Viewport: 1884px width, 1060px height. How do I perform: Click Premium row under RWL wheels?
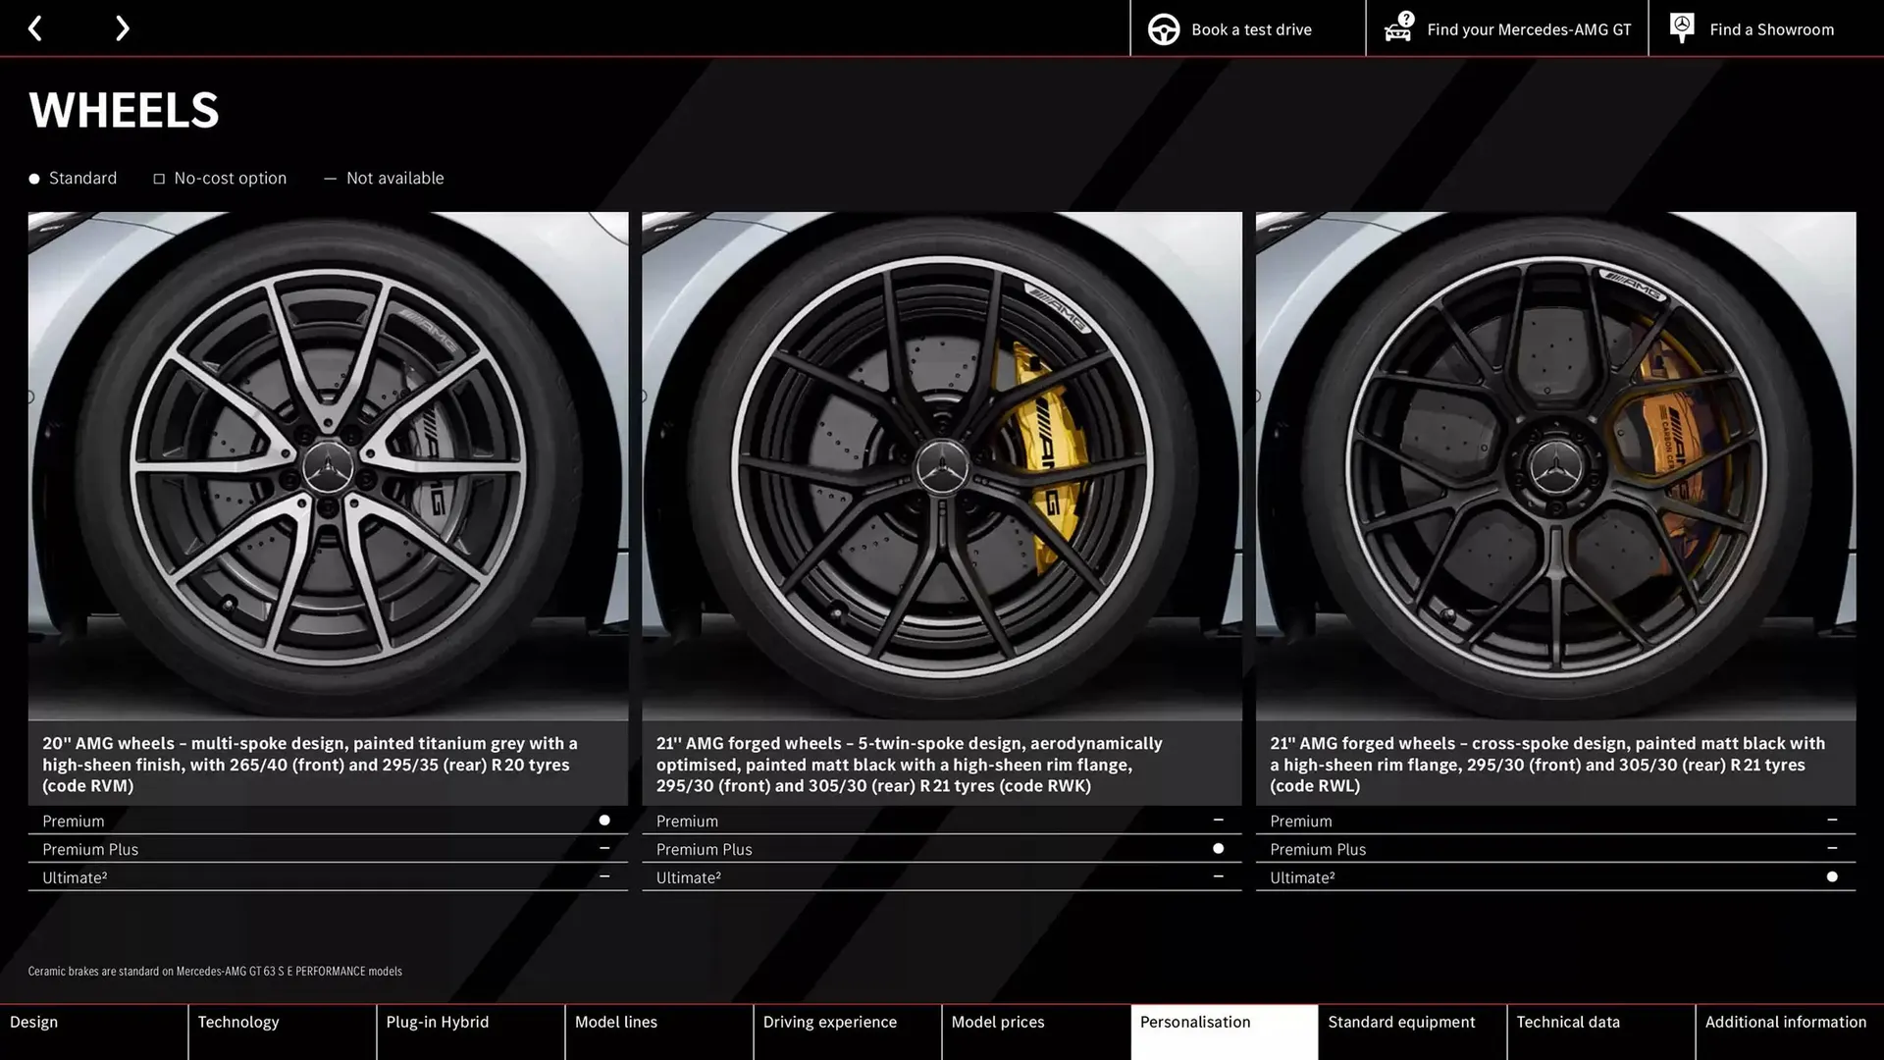point(1555,821)
